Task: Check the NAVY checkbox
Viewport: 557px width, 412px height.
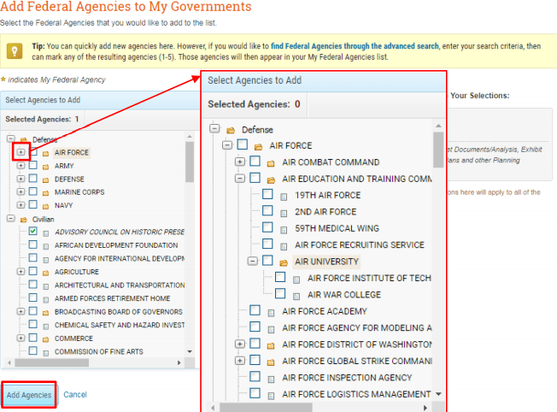Action: [x=32, y=205]
